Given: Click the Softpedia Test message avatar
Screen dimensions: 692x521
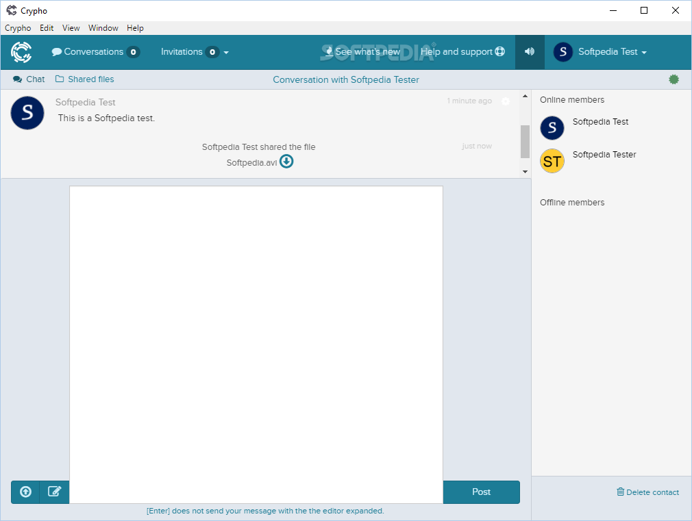Looking at the screenshot, I should tap(27, 113).
